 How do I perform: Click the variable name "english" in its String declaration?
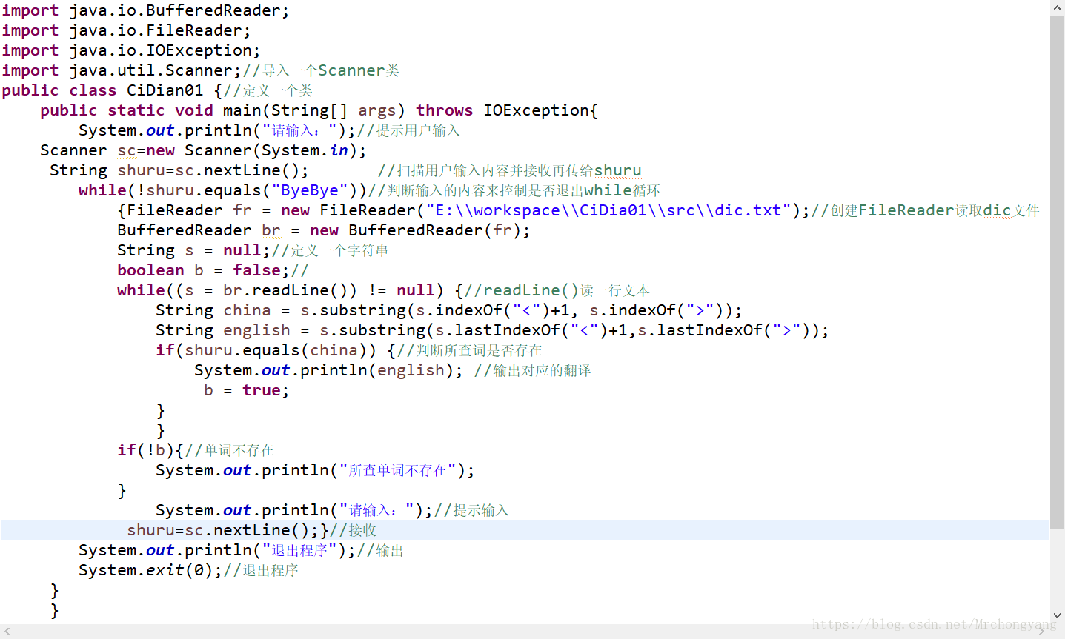[257, 330]
